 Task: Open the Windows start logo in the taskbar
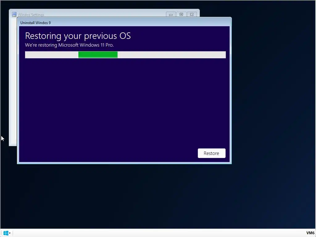(6, 233)
